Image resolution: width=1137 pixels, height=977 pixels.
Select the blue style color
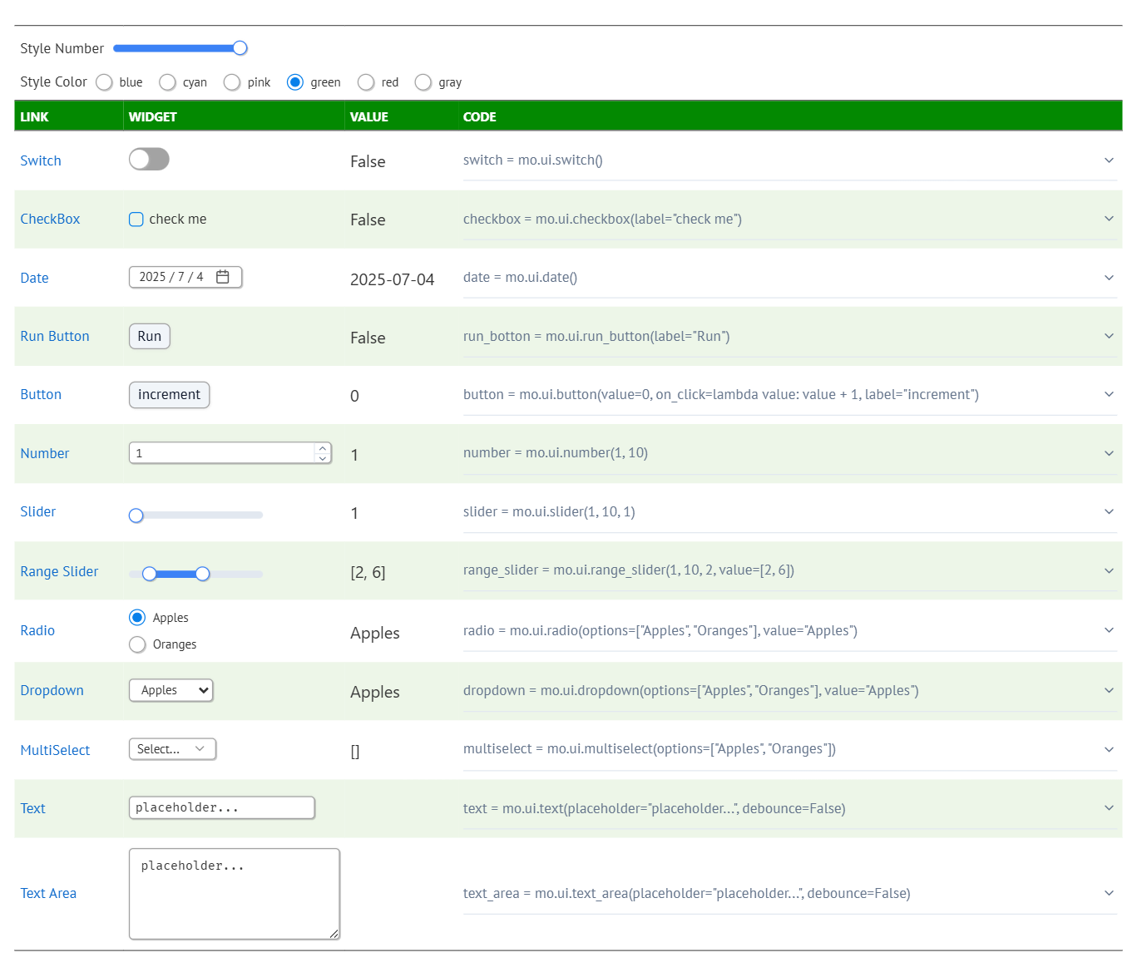[x=104, y=82]
